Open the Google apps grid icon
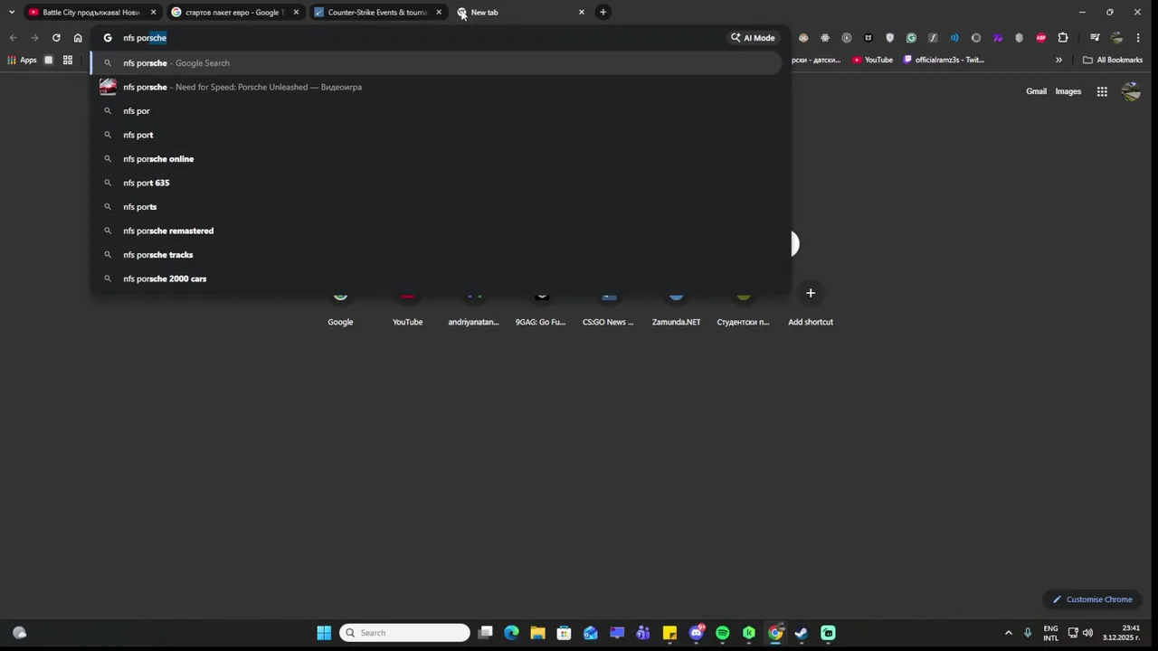The width and height of the screenshot is (1158, 651). [x=1102, y=91]
